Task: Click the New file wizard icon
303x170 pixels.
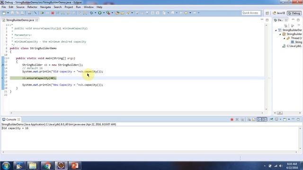Action: [x=4, y=13]
